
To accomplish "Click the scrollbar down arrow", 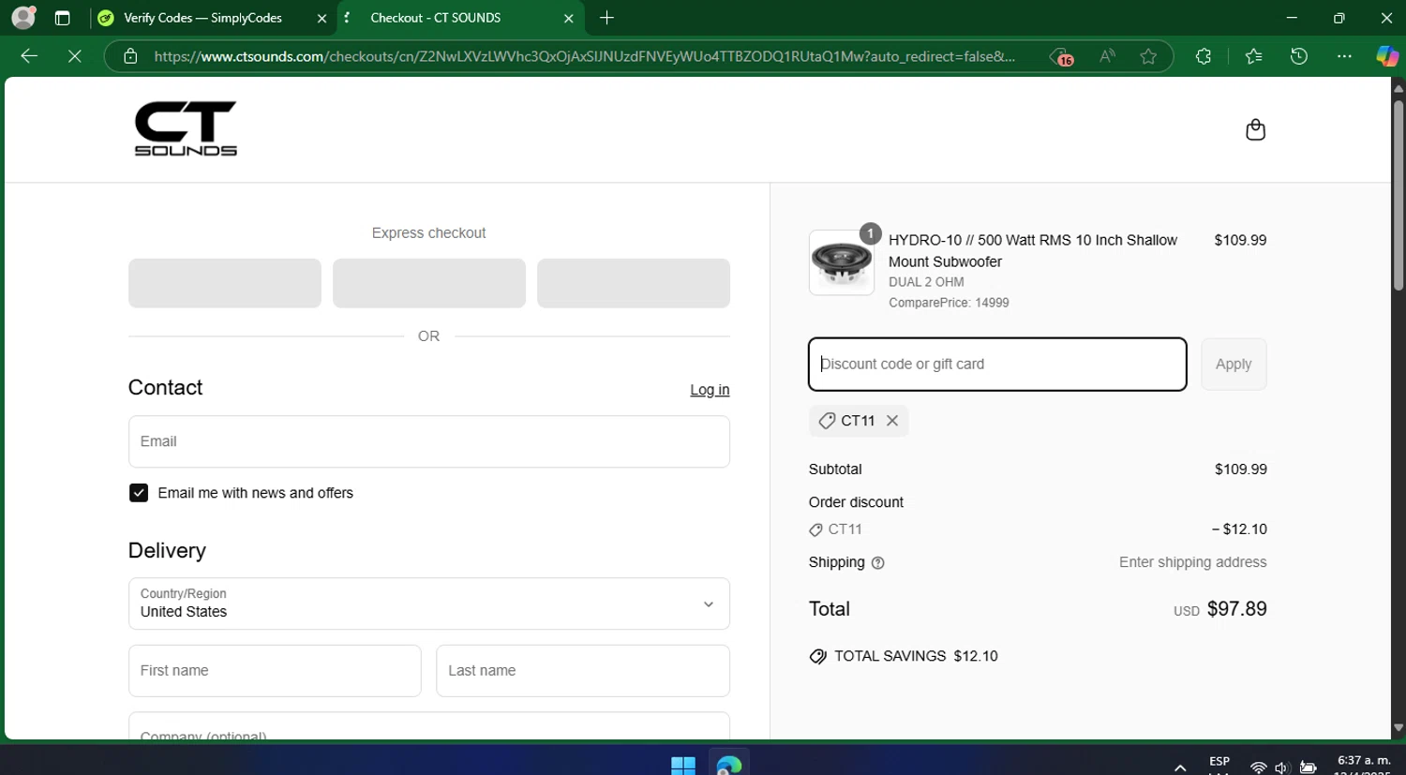I will pyautogui.click(x=1398, y=727).
